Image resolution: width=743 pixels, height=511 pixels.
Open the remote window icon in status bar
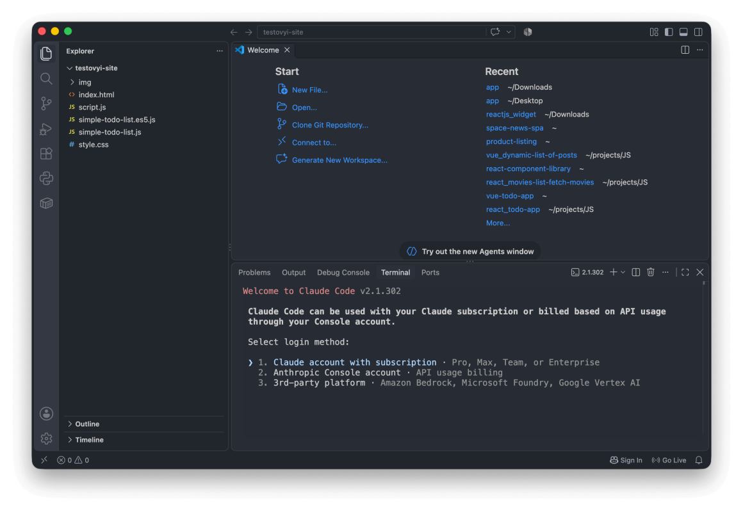coord(44,460)
